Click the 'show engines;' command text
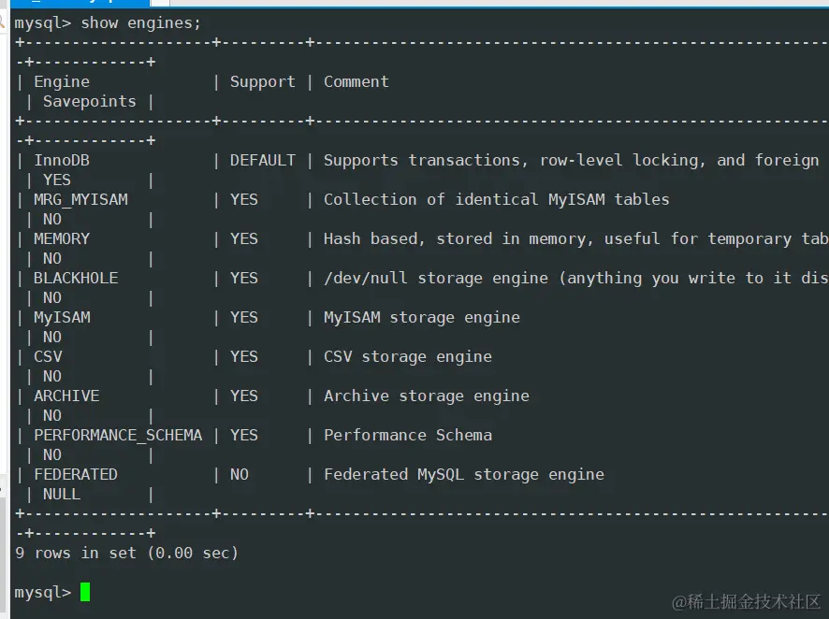 tap(140, 22)
